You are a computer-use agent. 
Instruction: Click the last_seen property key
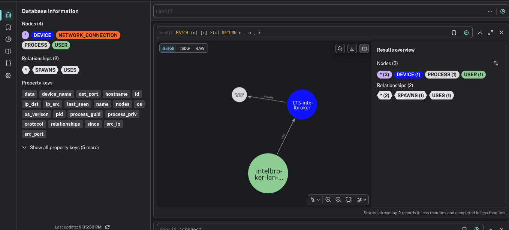[78, 104]
